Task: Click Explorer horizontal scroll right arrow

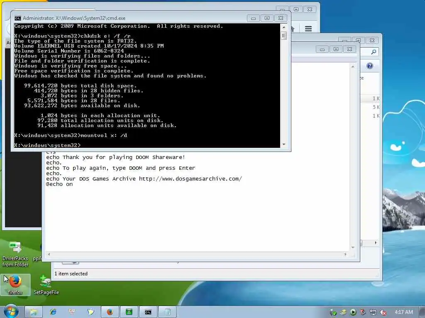Action: (x=376, y=243)
